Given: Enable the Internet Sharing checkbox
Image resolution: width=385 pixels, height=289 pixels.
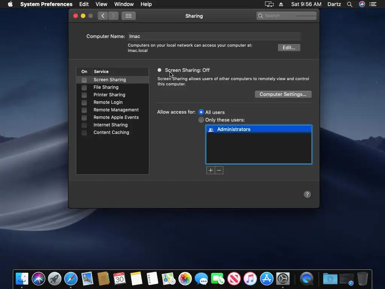Looking at the screenshot, I should tap(84, 125).
